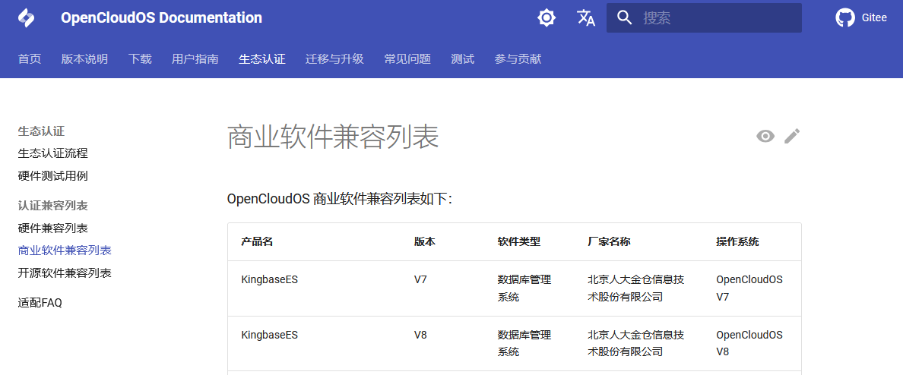Open the language translation selector

click(586, 17)
